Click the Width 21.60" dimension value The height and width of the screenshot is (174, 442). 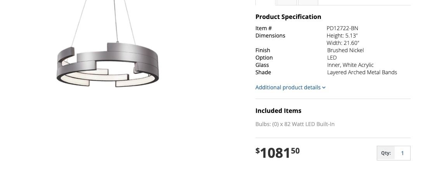(343, 43)
